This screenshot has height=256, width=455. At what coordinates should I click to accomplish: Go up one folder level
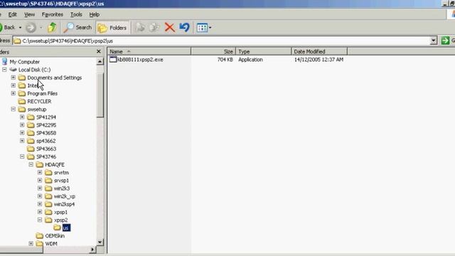tap(52, 28)
